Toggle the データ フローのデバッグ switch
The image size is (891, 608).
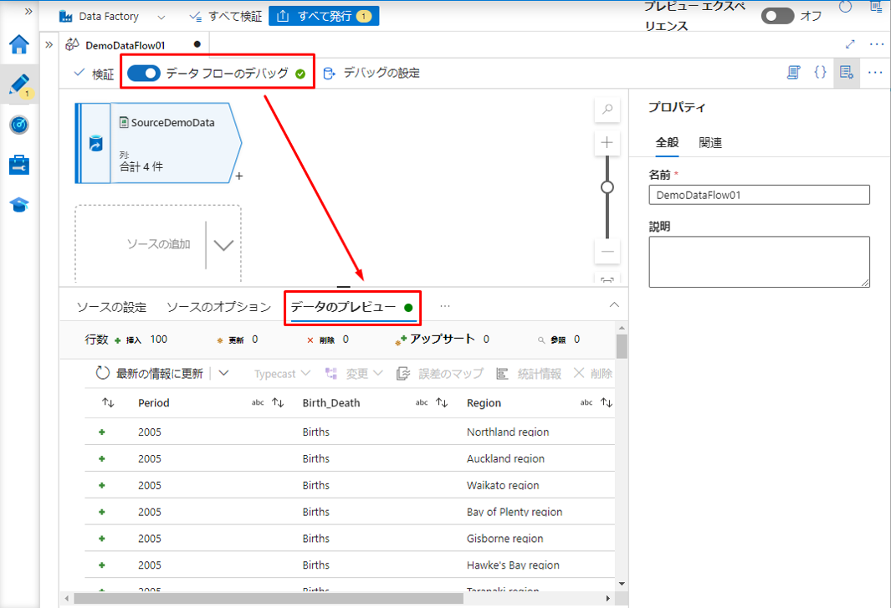[x=144, y=74]
